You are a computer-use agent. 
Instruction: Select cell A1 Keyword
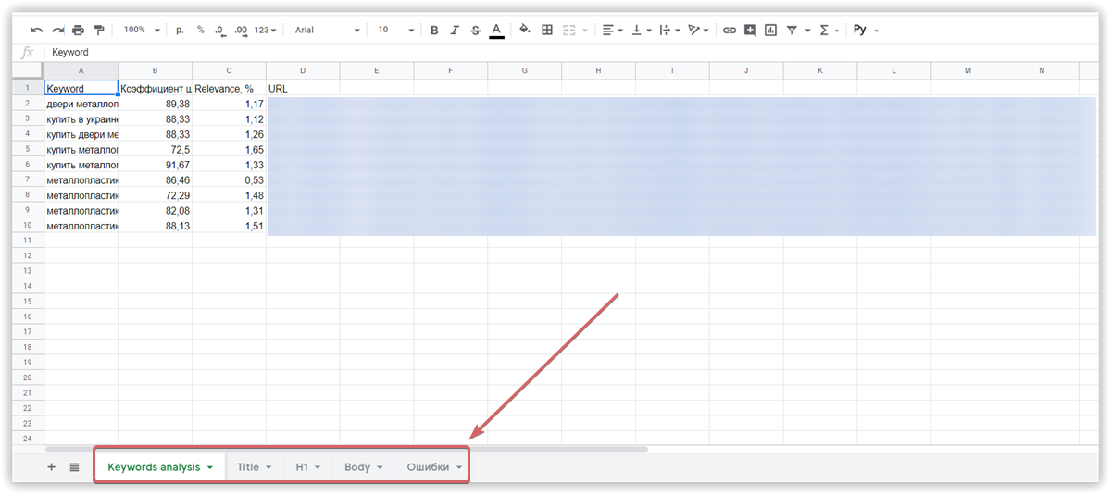coord(81,89)
